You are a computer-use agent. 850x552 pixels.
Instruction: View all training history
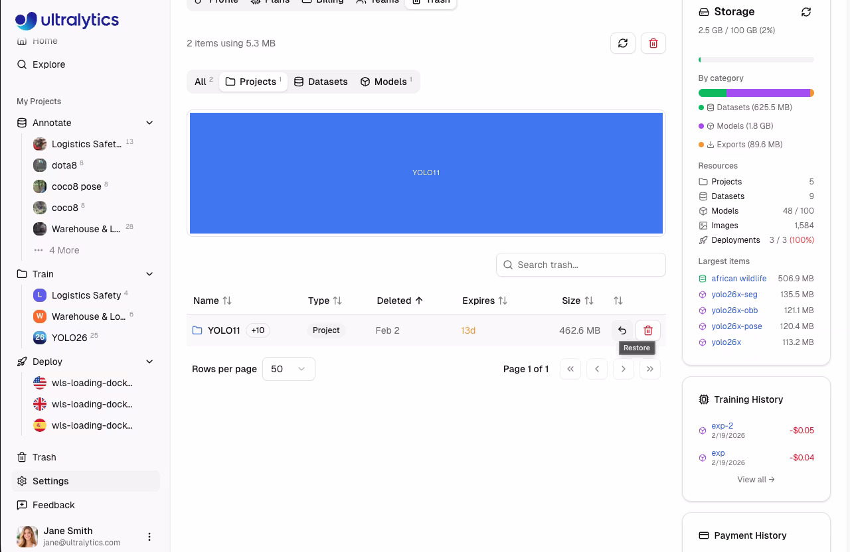[x=756, y=480]
